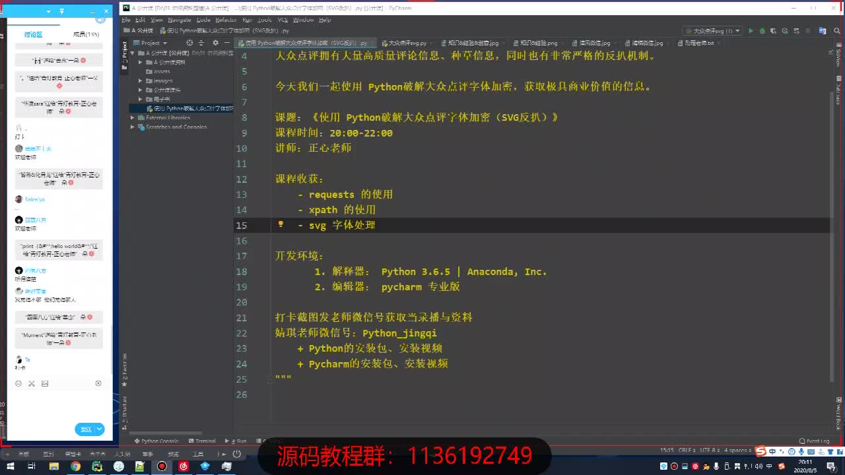845x475 pixels.
Task: Open the Run tool window at bottom
Action: (236, 441)
